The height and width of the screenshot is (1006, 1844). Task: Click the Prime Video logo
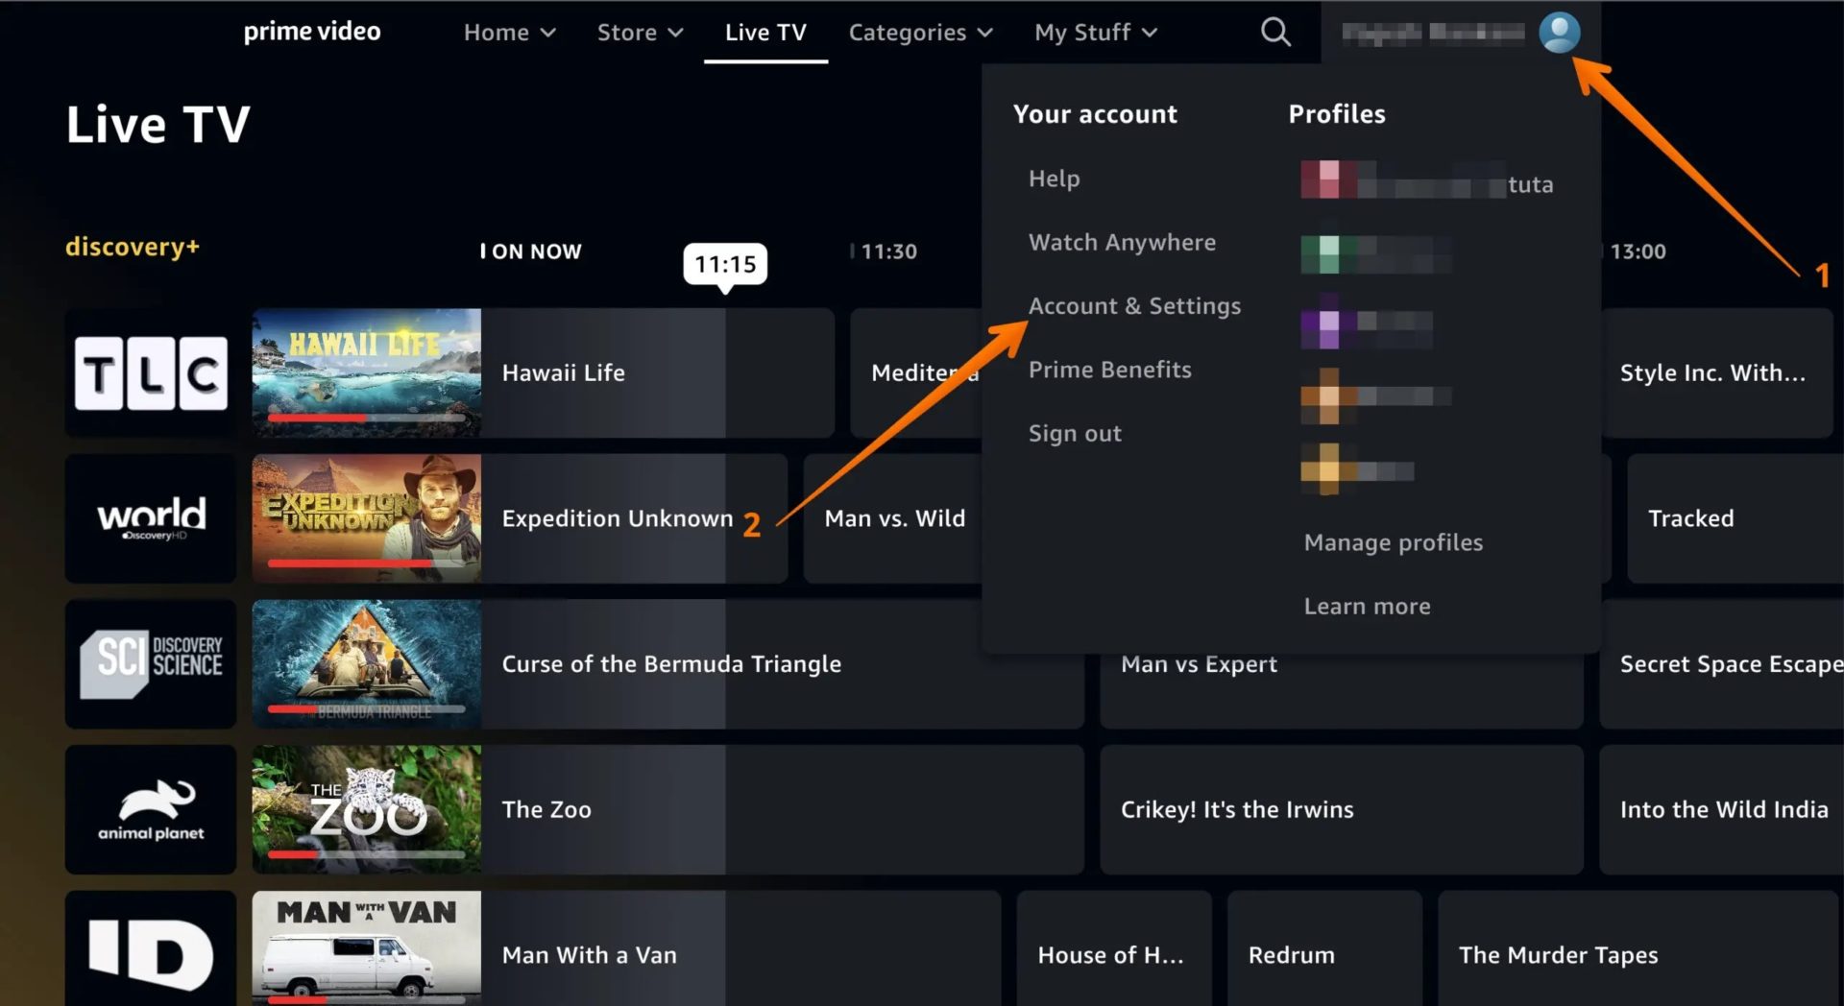(311, 31)
